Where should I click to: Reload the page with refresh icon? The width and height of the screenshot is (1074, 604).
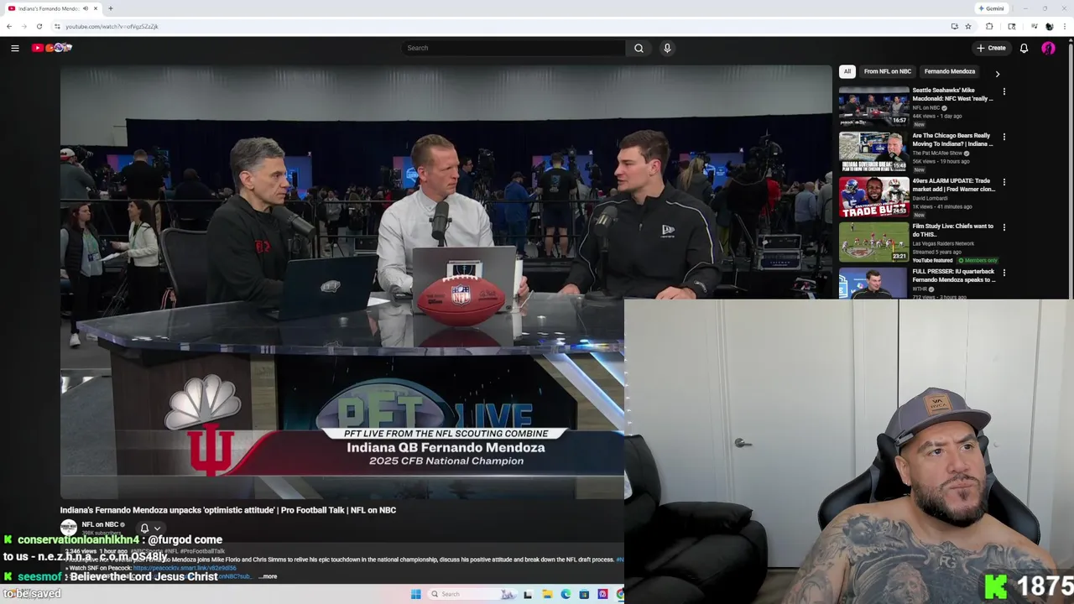39,26
